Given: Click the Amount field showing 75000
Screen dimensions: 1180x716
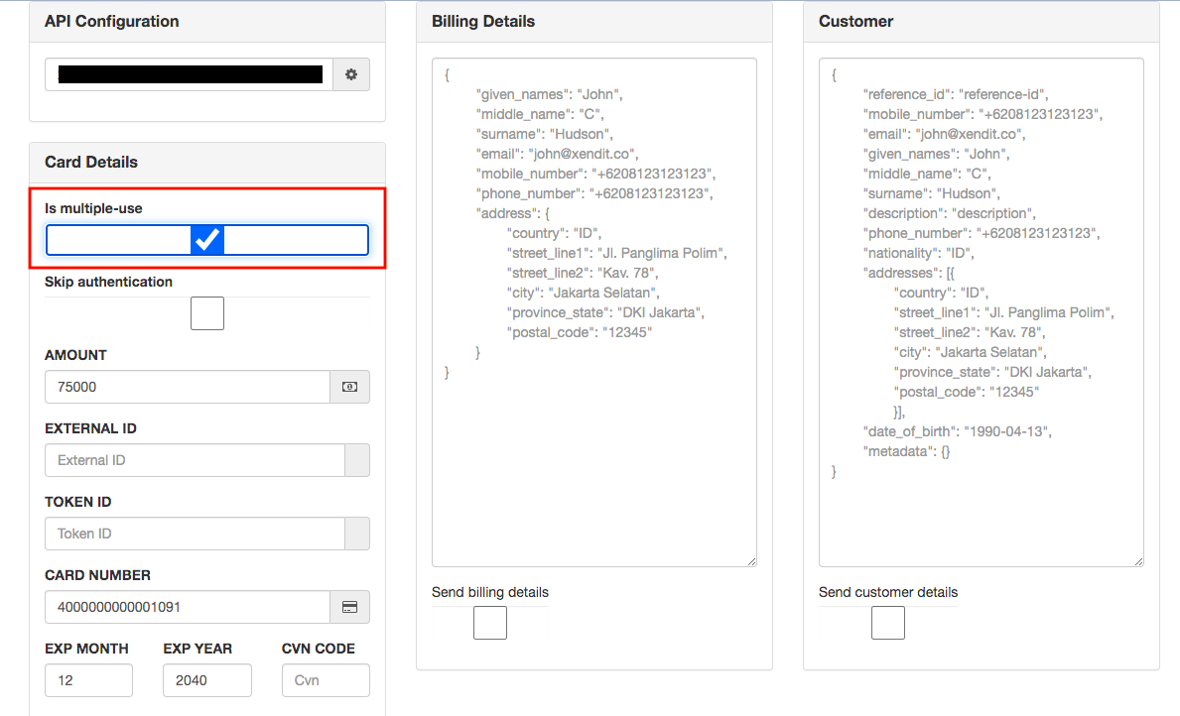Looking at the screenshot, I should tap(185, 387).
